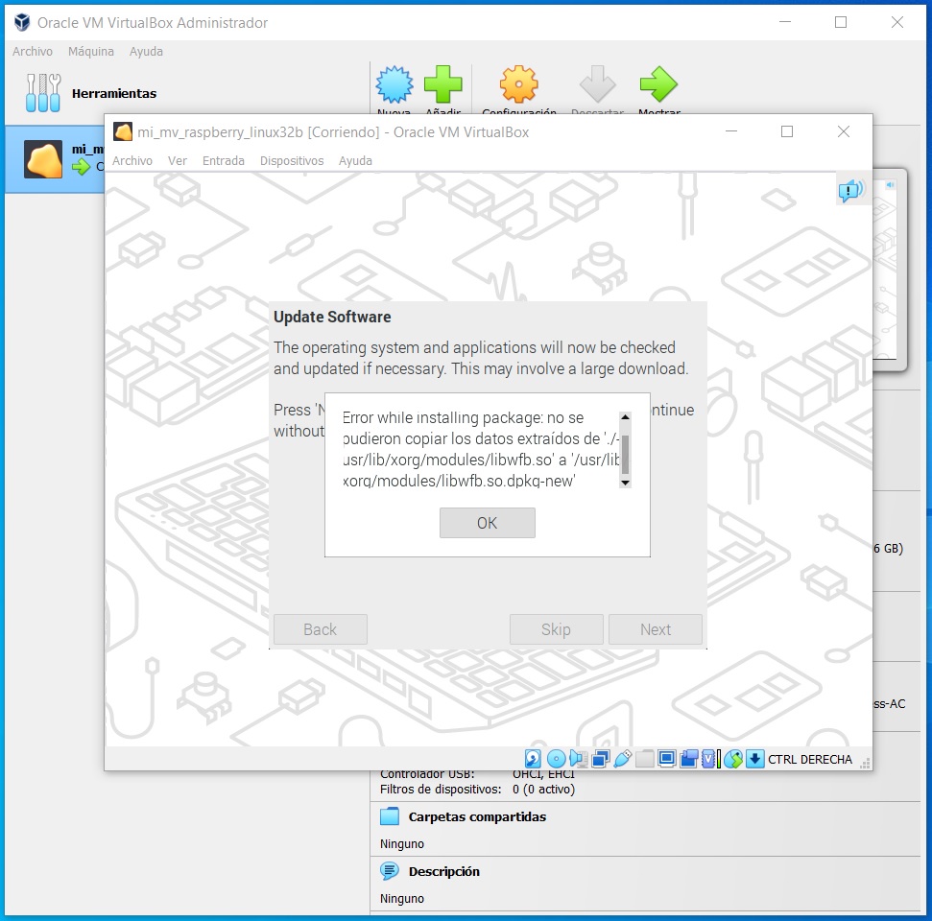
Task: Click the Nueva blue starburst toolbar icon
Action: tap(394, 84)
